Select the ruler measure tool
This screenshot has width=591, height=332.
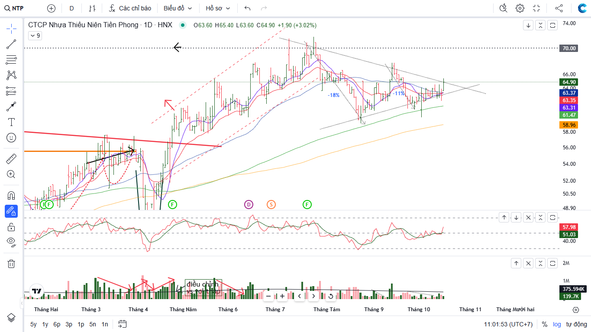coord(11,159)
